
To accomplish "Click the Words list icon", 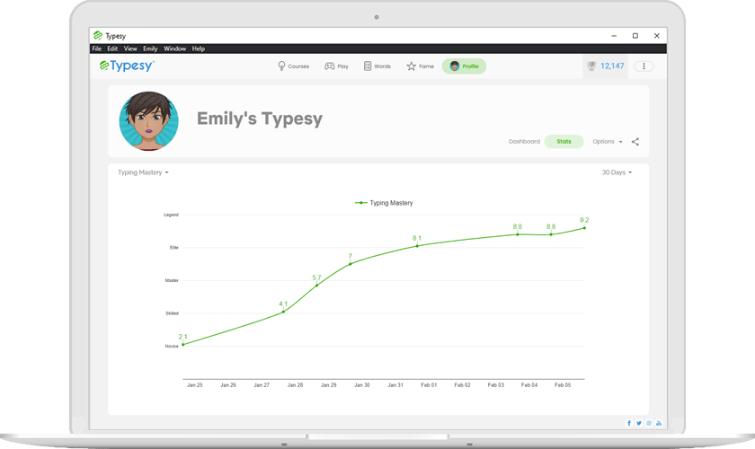I will tap(368, 66).
